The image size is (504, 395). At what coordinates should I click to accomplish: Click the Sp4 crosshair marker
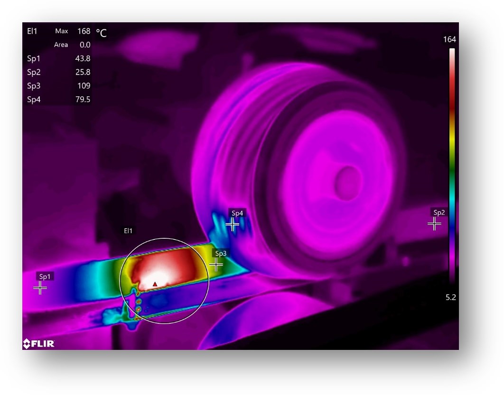(x=232, y=224)
